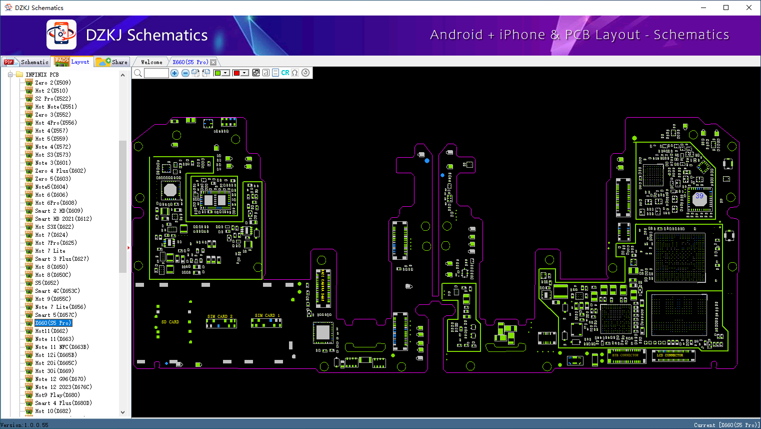Screen dimensions: 761x429
Task: Click the circular refresh arrow icon
Action: coord(305,73)
